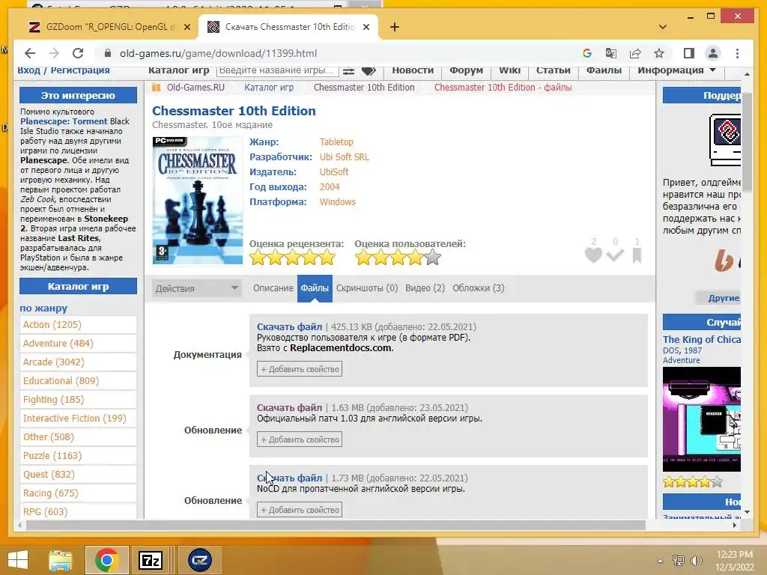Image resolution: width=767 pixels, height=575 pixels.
Task: Click the translate page icon
Action: point(611,53)
